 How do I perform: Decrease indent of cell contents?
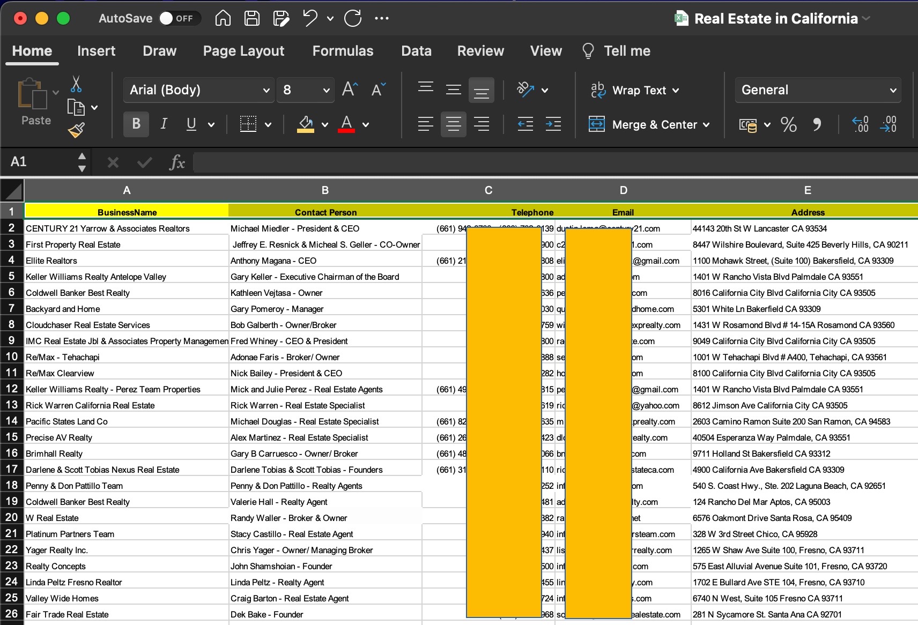[525, 124]
